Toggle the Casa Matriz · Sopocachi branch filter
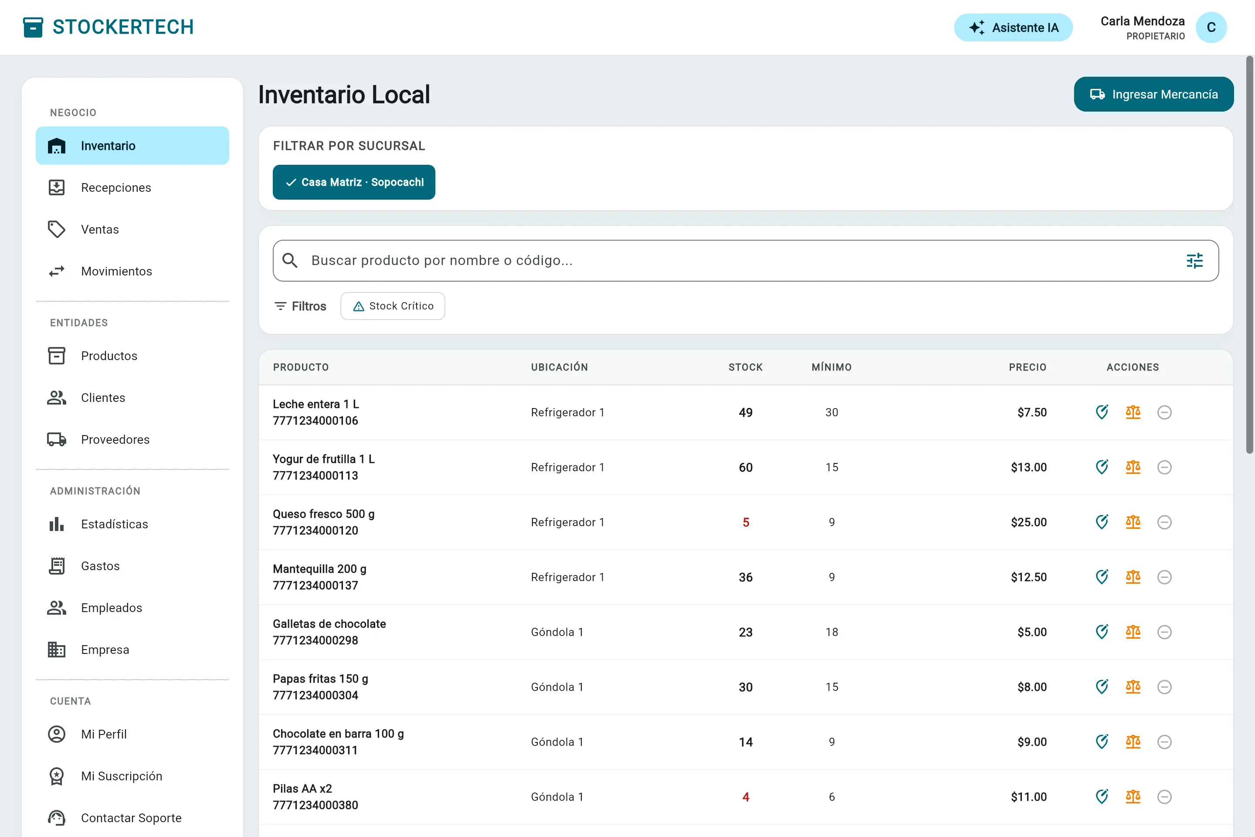Image resolution: width=1255 pixels, height=837 pixels. pyautogui.click(x=354, y=182)
